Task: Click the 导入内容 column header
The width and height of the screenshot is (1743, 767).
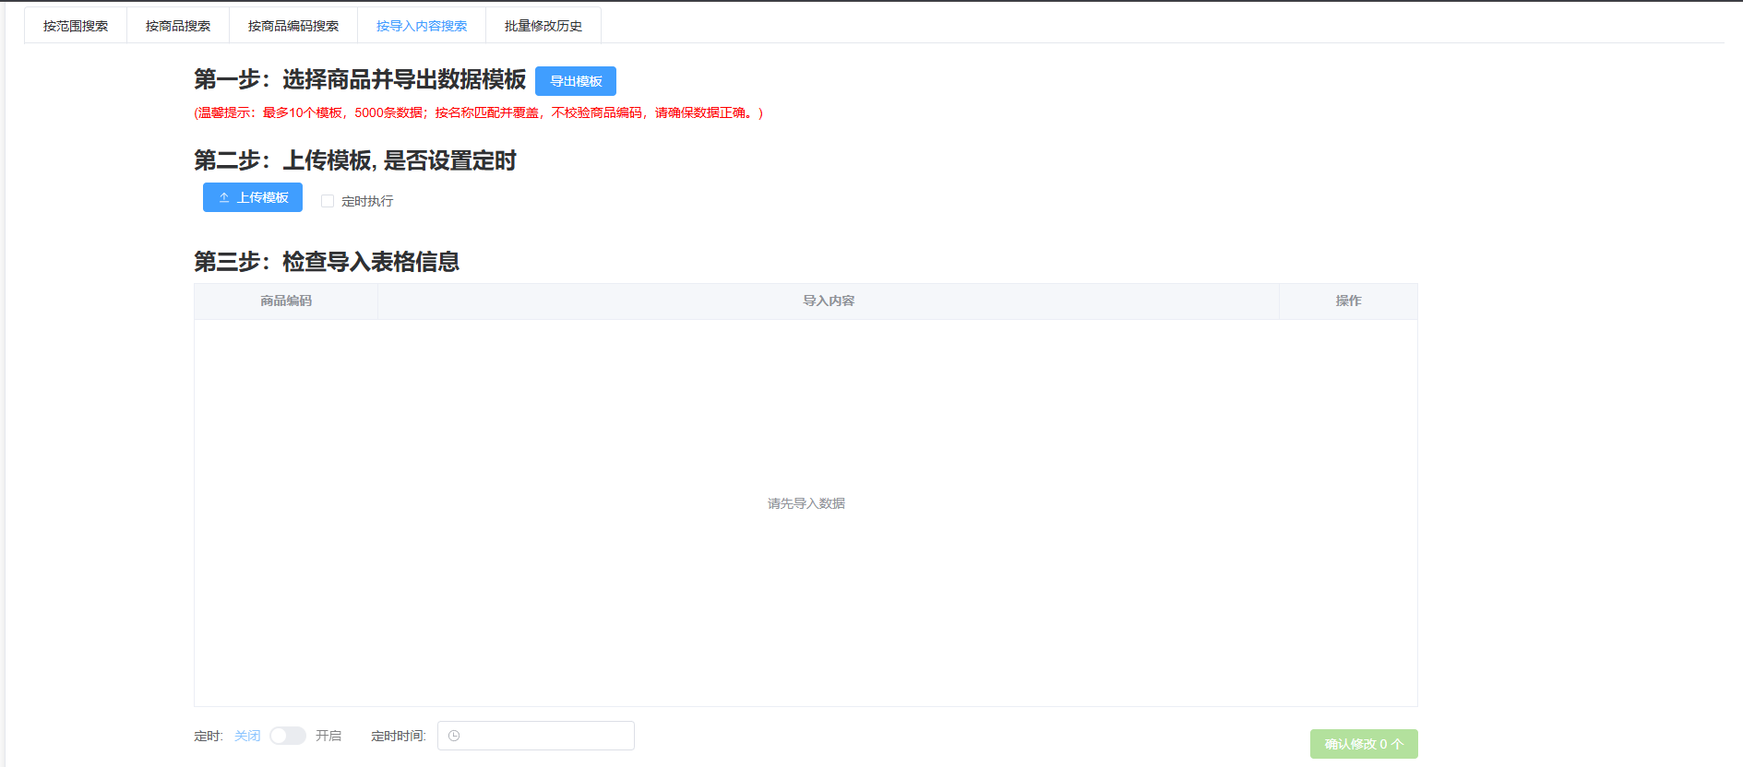Action: [829, 301]
